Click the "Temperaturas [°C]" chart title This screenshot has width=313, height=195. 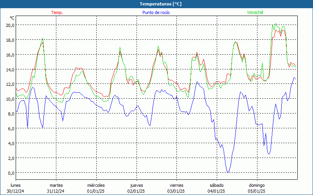point(160,4)
